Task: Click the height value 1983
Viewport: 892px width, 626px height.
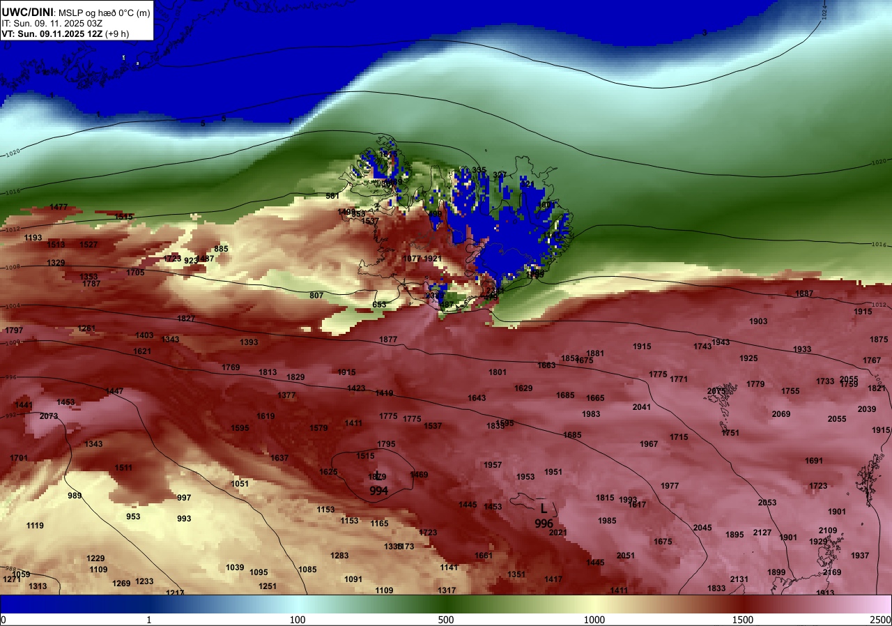Action: tap(591, 414)
